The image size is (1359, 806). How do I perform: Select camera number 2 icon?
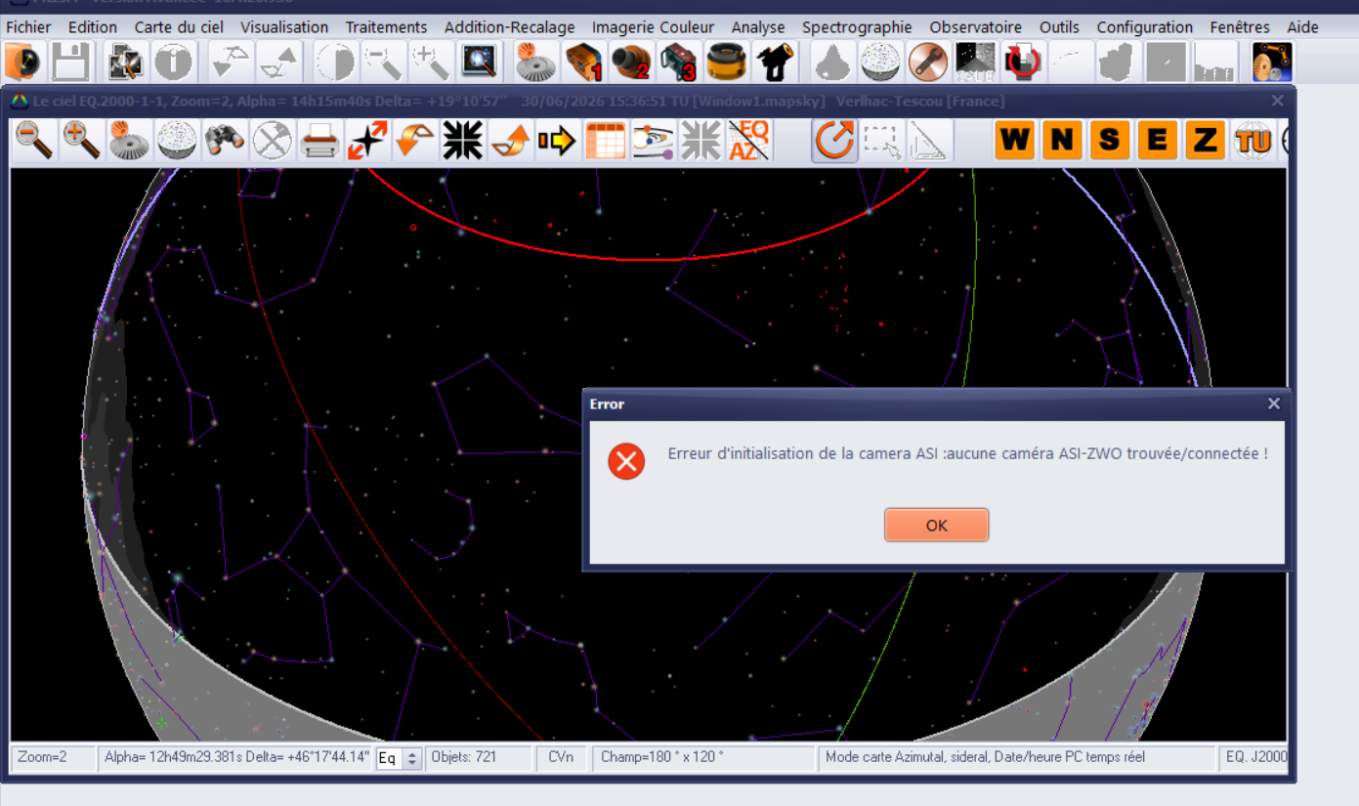coord(631,63)
